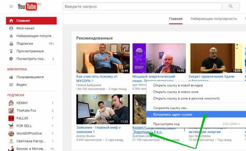
Task: Click FOR SELL channel avatar
Action: pos(11,126)
